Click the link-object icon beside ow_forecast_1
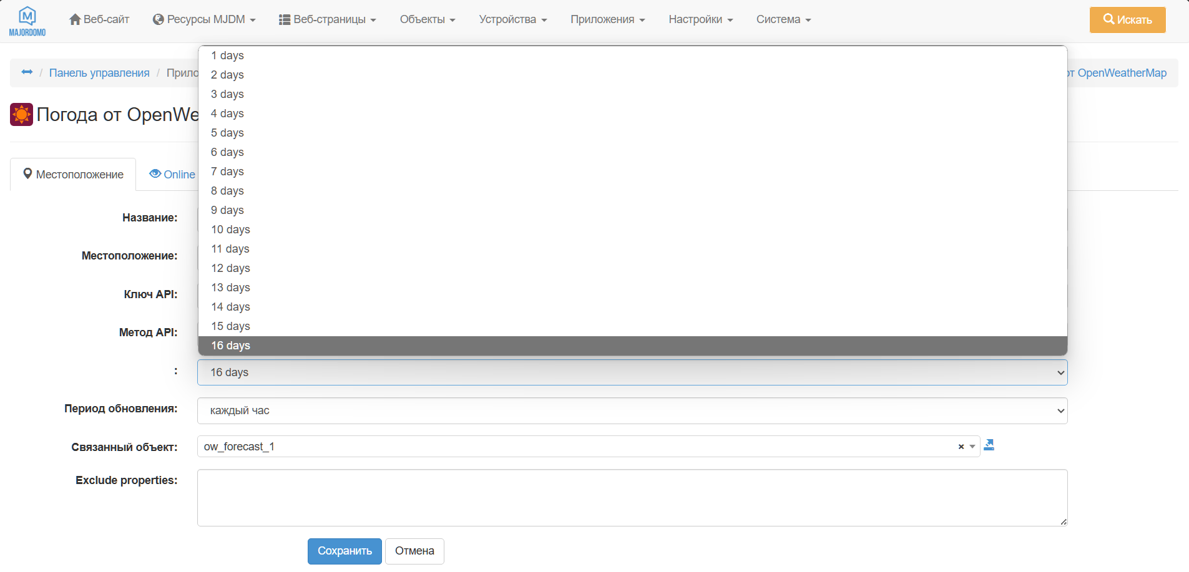The width and height of the screenshot is (1189, 572). pyautogui.click(x=989, y=445)
